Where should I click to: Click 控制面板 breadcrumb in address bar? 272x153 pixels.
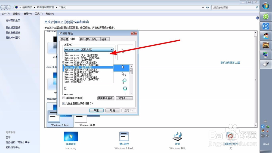[27, 7]
